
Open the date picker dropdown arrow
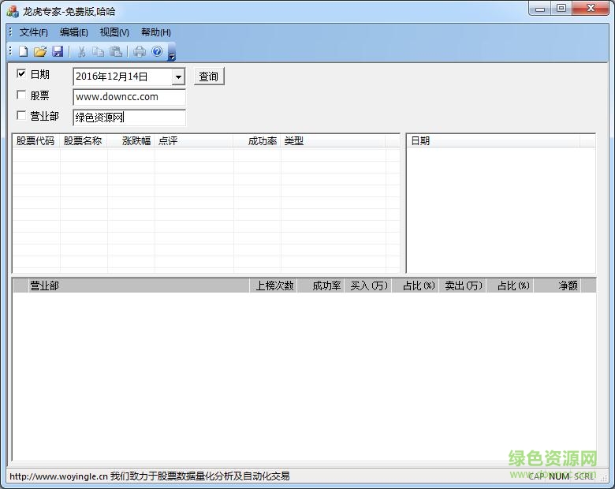(x=178, y=77)
